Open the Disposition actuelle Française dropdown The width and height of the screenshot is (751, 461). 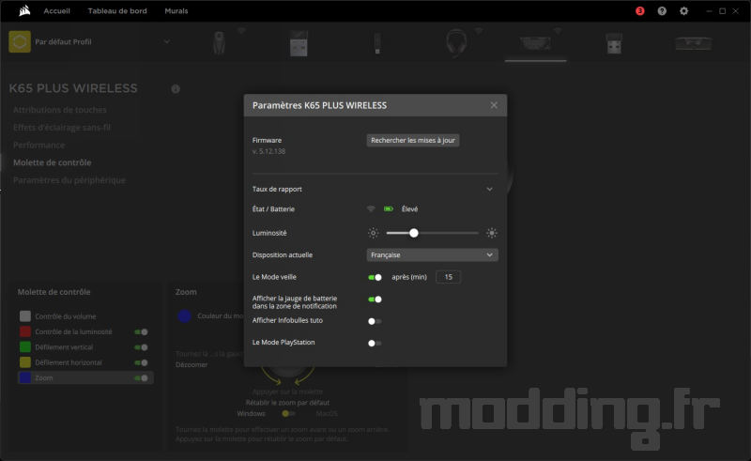432,255
